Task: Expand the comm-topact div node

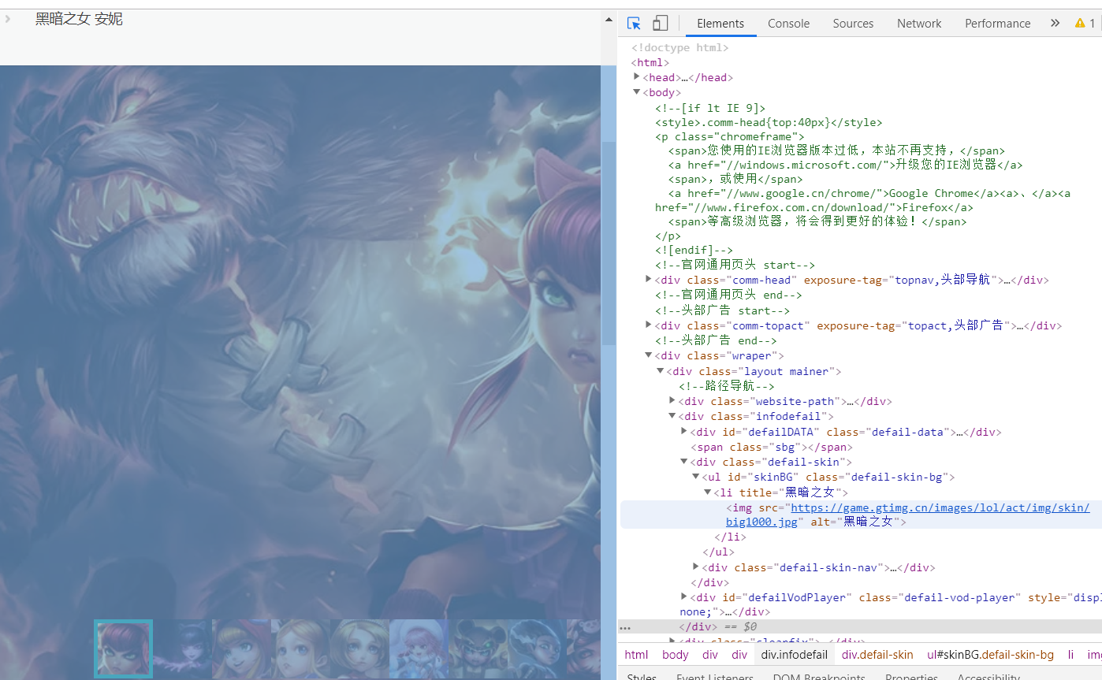Action: pyautogui.click(x=648, y=325)
